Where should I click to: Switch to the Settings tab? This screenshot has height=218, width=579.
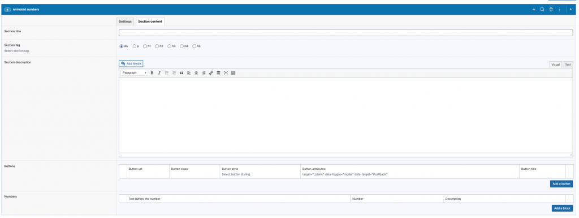pos(125,22)
